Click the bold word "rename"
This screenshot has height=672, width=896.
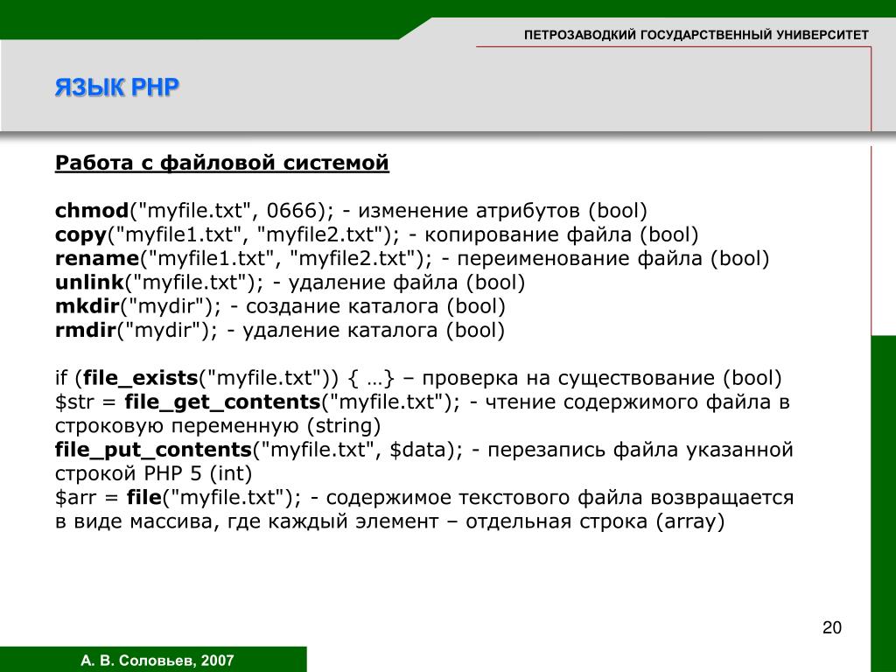tap(97, 259)
